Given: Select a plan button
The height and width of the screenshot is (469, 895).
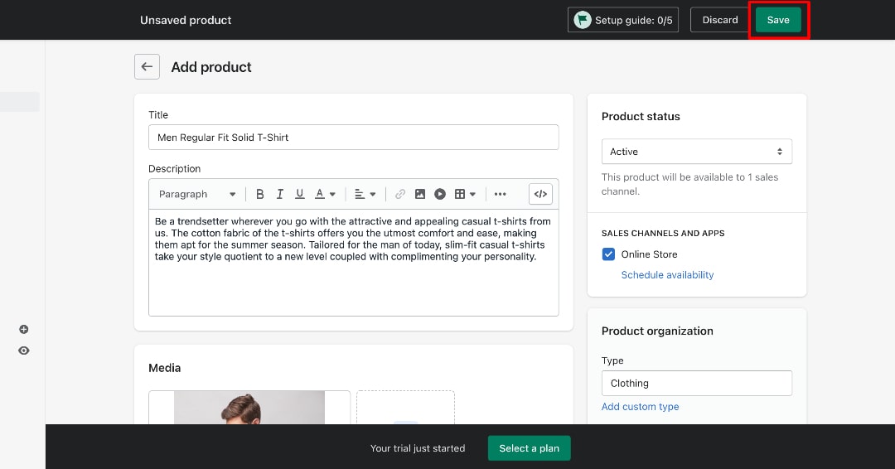Looking at the screenshot, I should pos(529,448).
